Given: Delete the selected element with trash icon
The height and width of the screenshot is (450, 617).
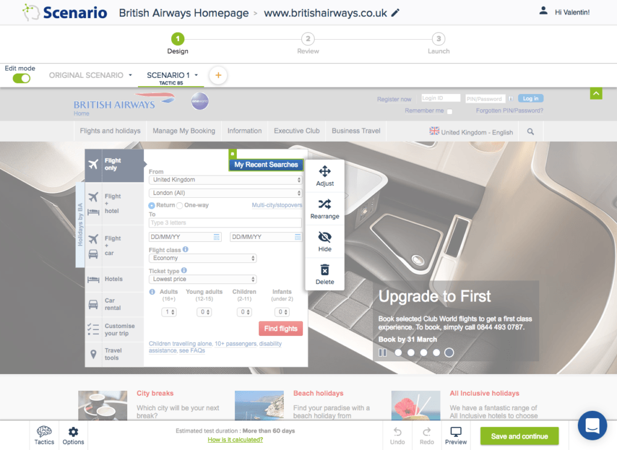Looking at the screenshot, I should (325, 274).
